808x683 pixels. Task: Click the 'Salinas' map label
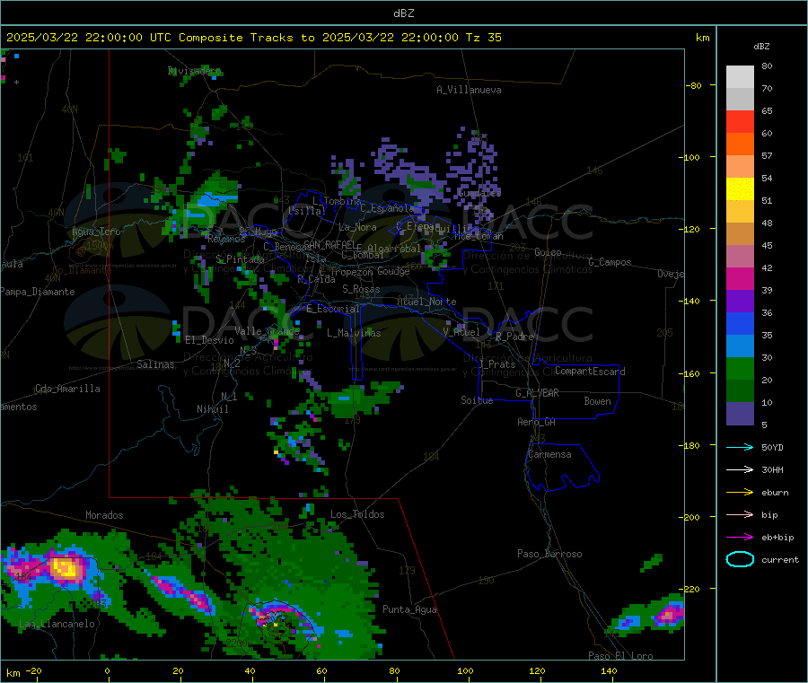[155, 364]
